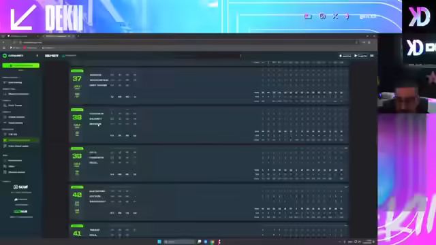Click the green sponsor logo below SCUF
Viewport: 436px width, 245px height.
[20, 212]
